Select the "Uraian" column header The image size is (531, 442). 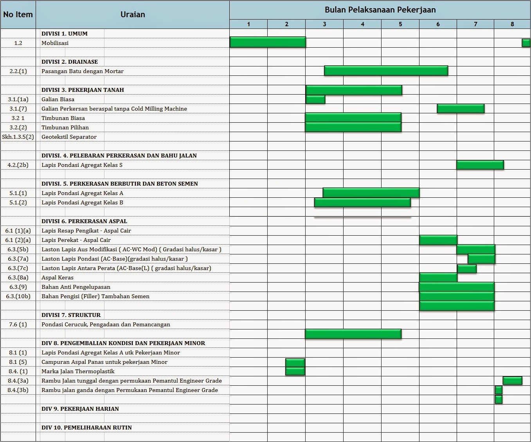[x=133, y=14]
